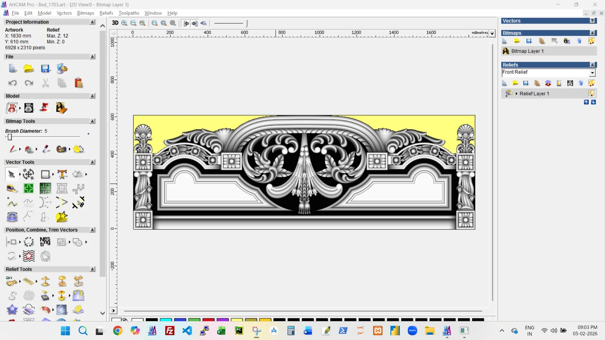Click the Zoom In tool
The width and height of the screenshot is (605, 340).
(124, 23)
